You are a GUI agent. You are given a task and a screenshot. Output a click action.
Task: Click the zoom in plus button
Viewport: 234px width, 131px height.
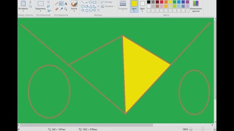215,130
